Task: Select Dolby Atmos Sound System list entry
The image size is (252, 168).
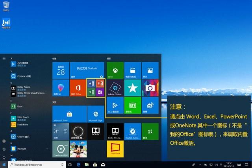Action: tap(29, 94)
